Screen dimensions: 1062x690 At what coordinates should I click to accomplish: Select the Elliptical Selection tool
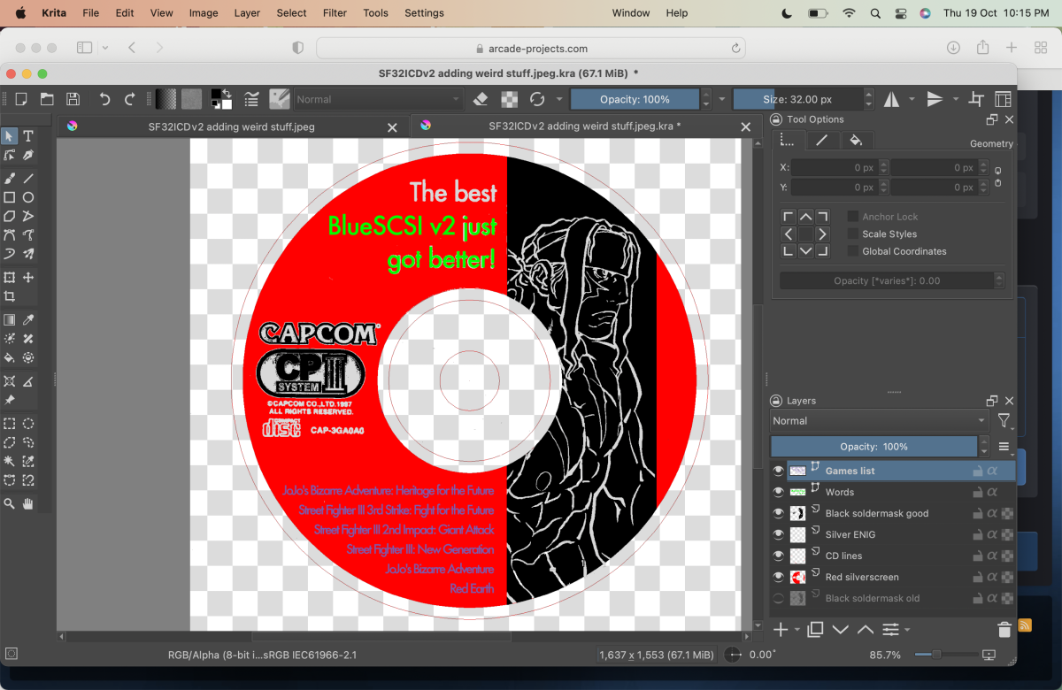tap(28, 424)
